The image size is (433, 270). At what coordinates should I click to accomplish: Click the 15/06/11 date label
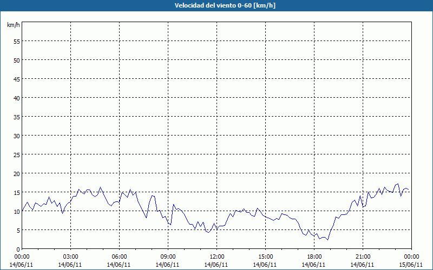411,265
